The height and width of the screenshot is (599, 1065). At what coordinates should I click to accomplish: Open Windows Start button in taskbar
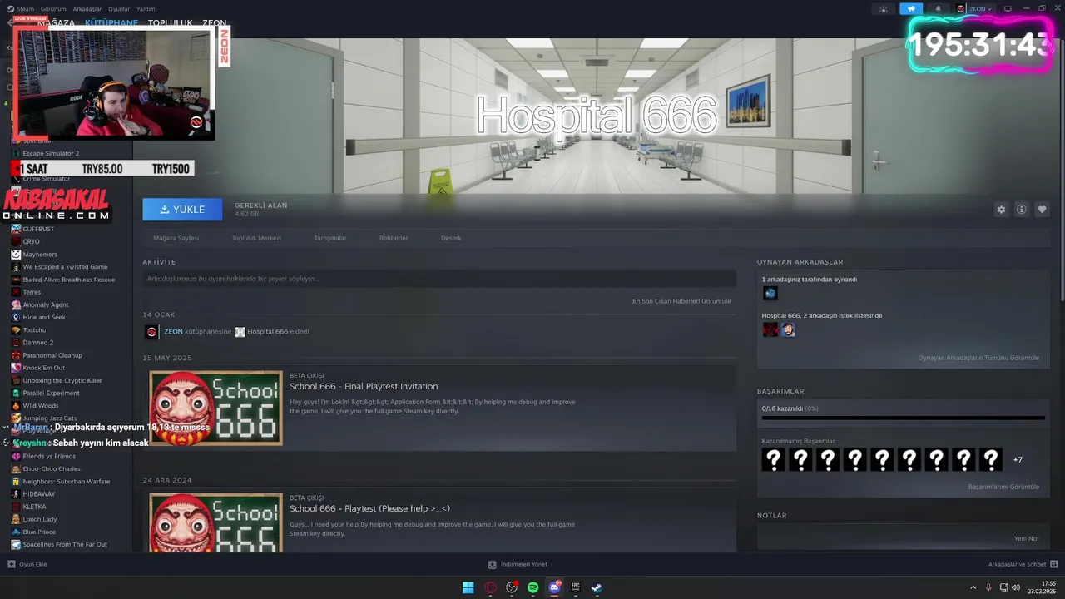click(468, 587)
